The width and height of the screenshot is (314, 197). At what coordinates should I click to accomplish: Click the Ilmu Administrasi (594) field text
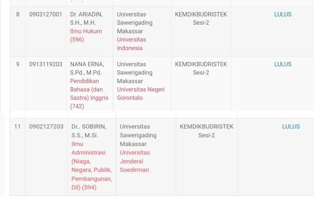tap(92, 166)
